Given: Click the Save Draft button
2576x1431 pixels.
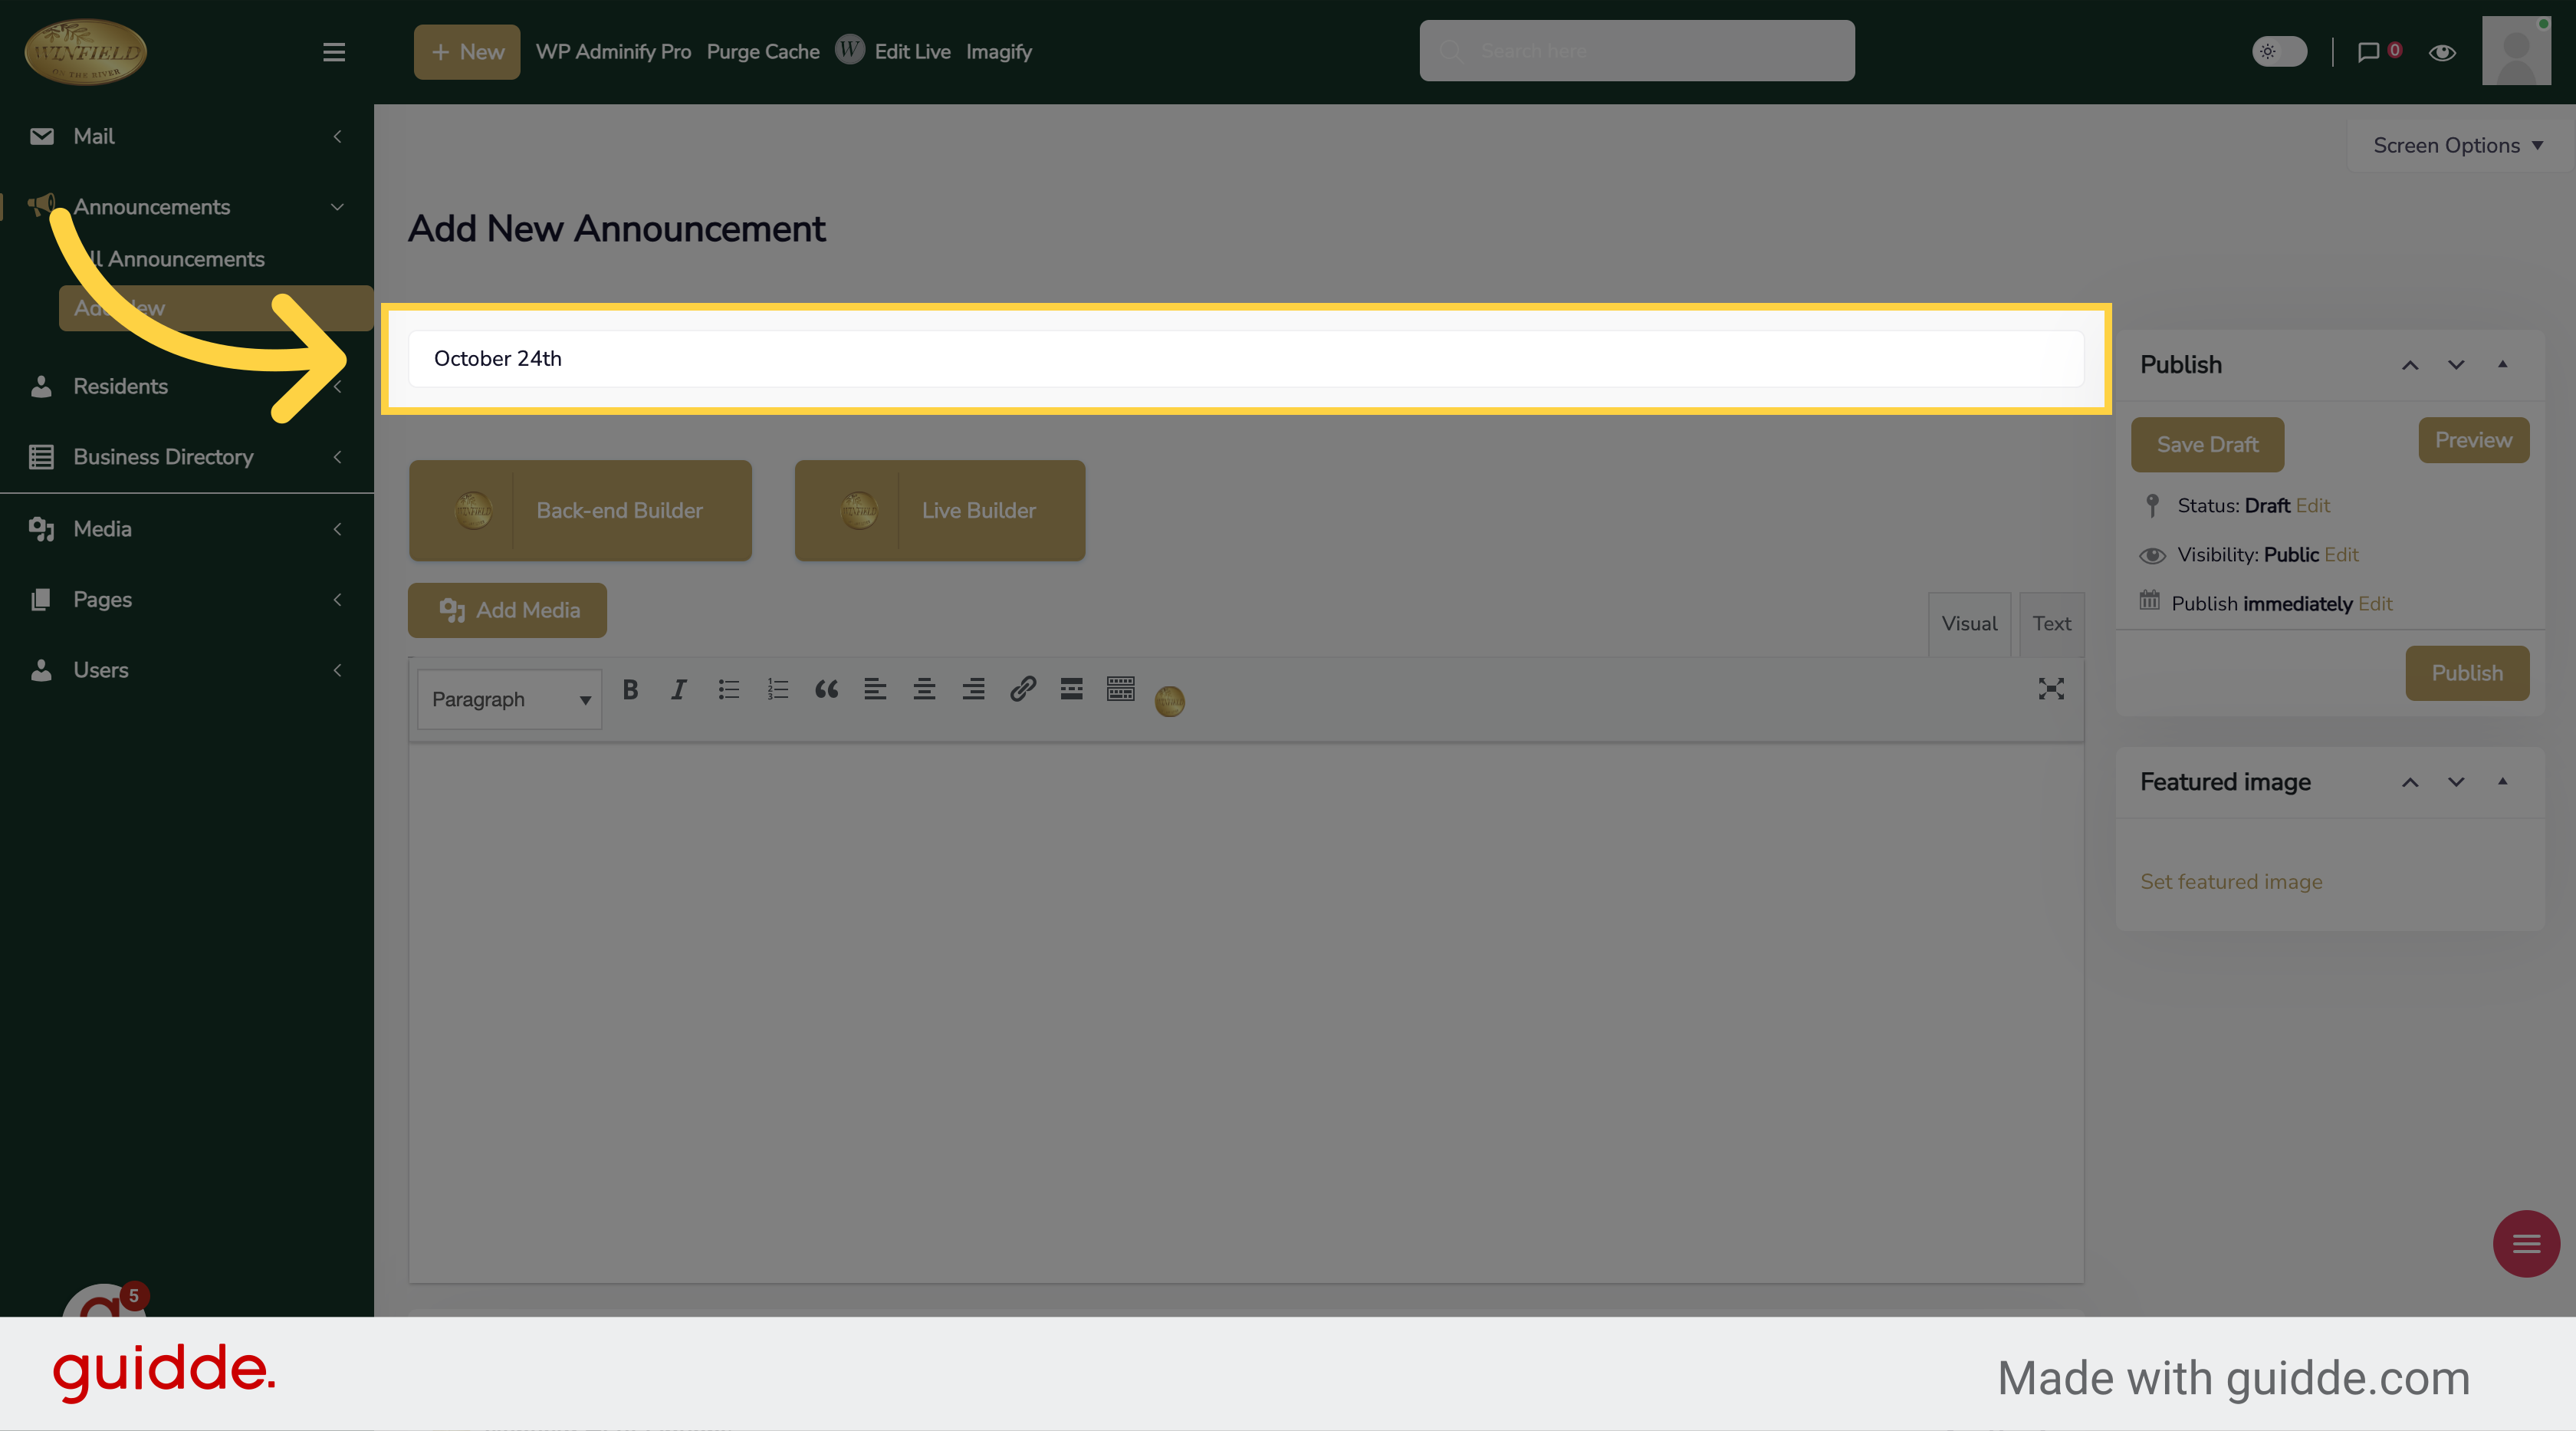Looking at the screenshot, I should 2207,445.
